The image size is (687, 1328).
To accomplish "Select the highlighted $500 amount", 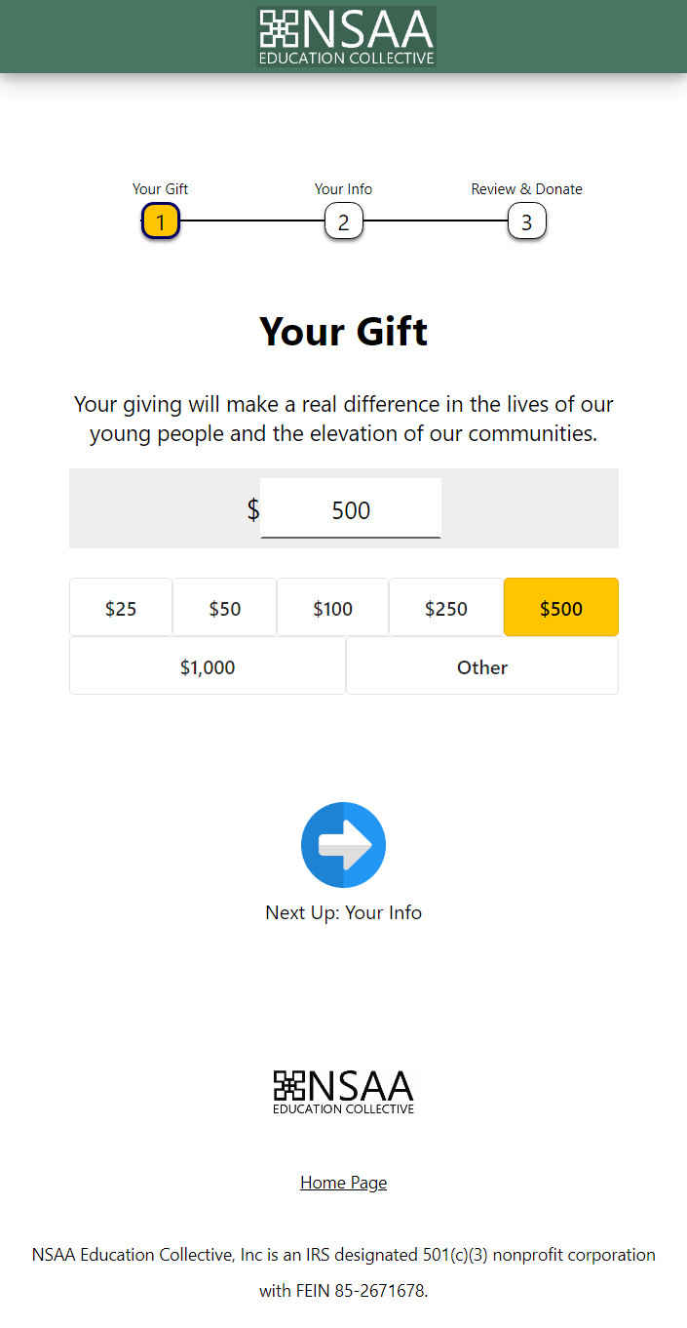I will pyautogui.click(x=560, y=608).
